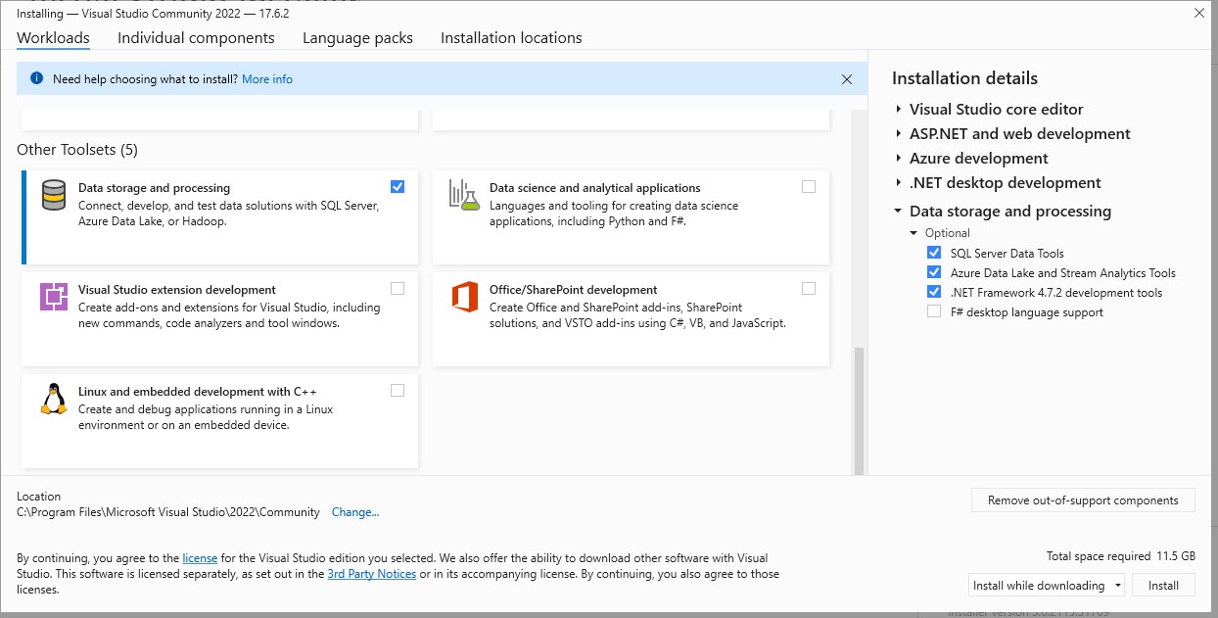Open the Language packs tab
Viewport: 1218px width, 618px height.
[x=357, y=38]
